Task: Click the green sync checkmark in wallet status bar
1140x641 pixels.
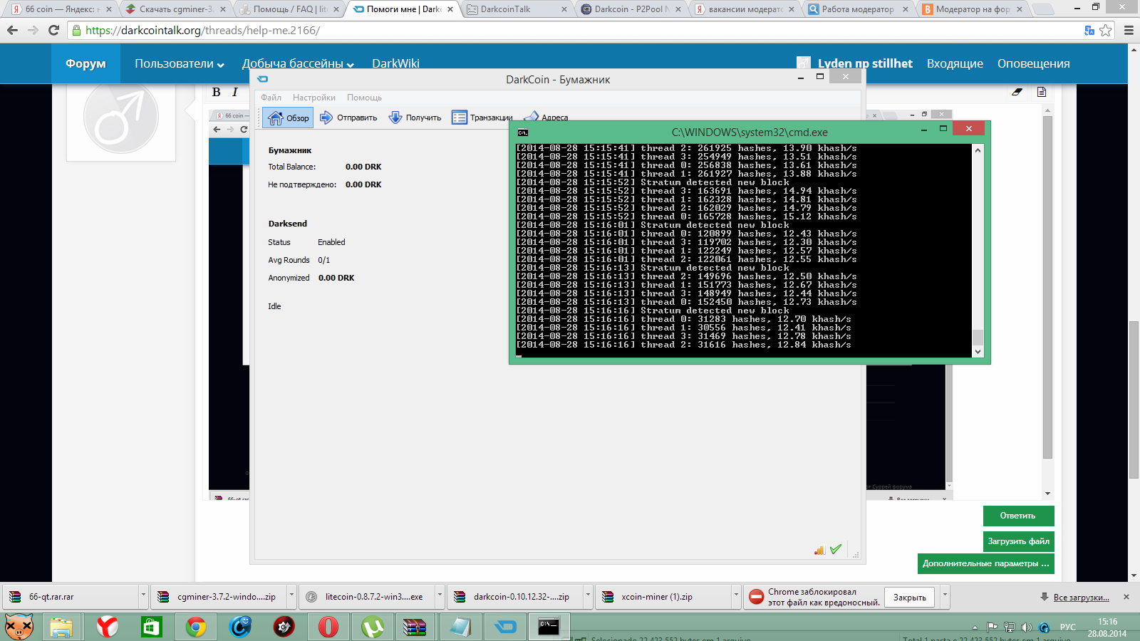Action: 836,549
